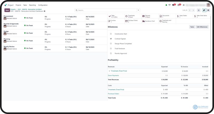Click the Edit Milestones button

pyautogui.click(x=202, y=27)
